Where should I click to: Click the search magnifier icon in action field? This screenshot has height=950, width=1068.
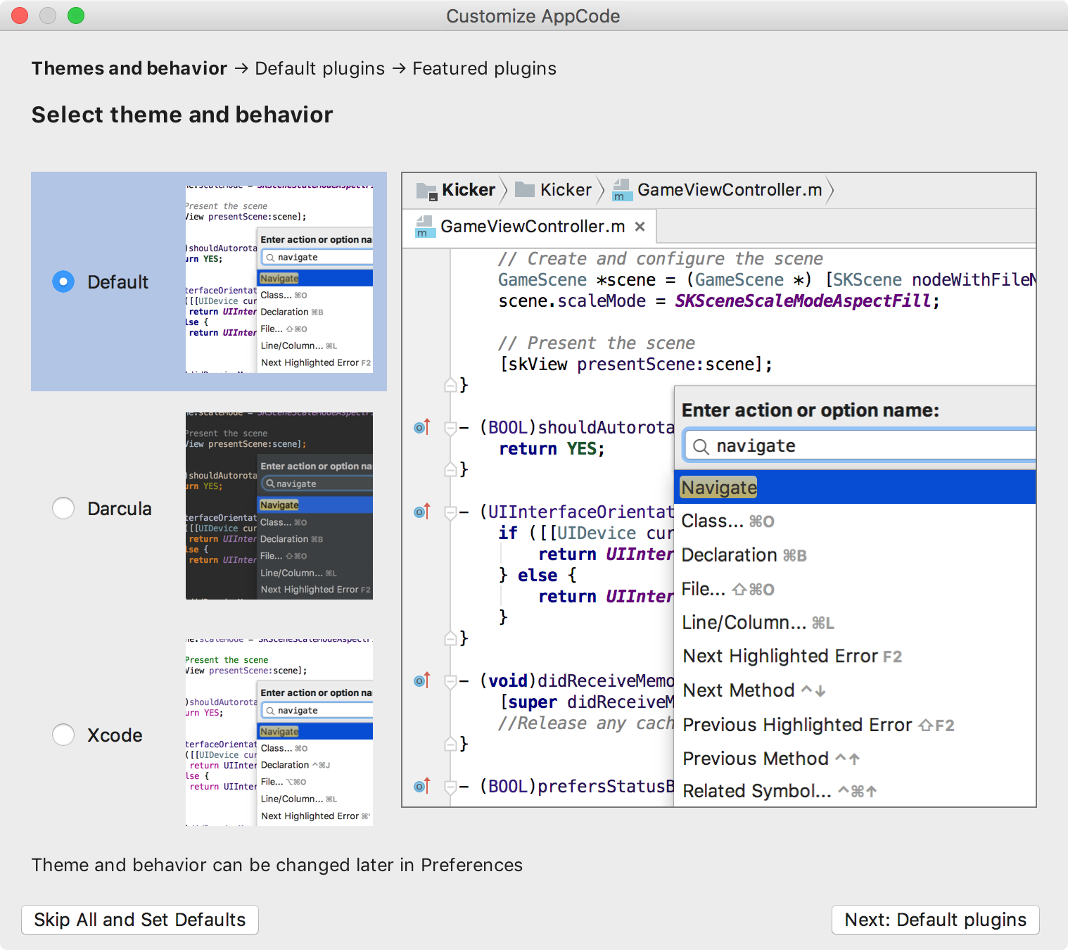click(x=701, y=446)
